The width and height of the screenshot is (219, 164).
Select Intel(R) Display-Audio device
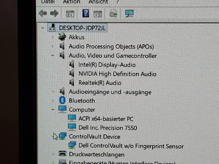click(x=107, y=65)
